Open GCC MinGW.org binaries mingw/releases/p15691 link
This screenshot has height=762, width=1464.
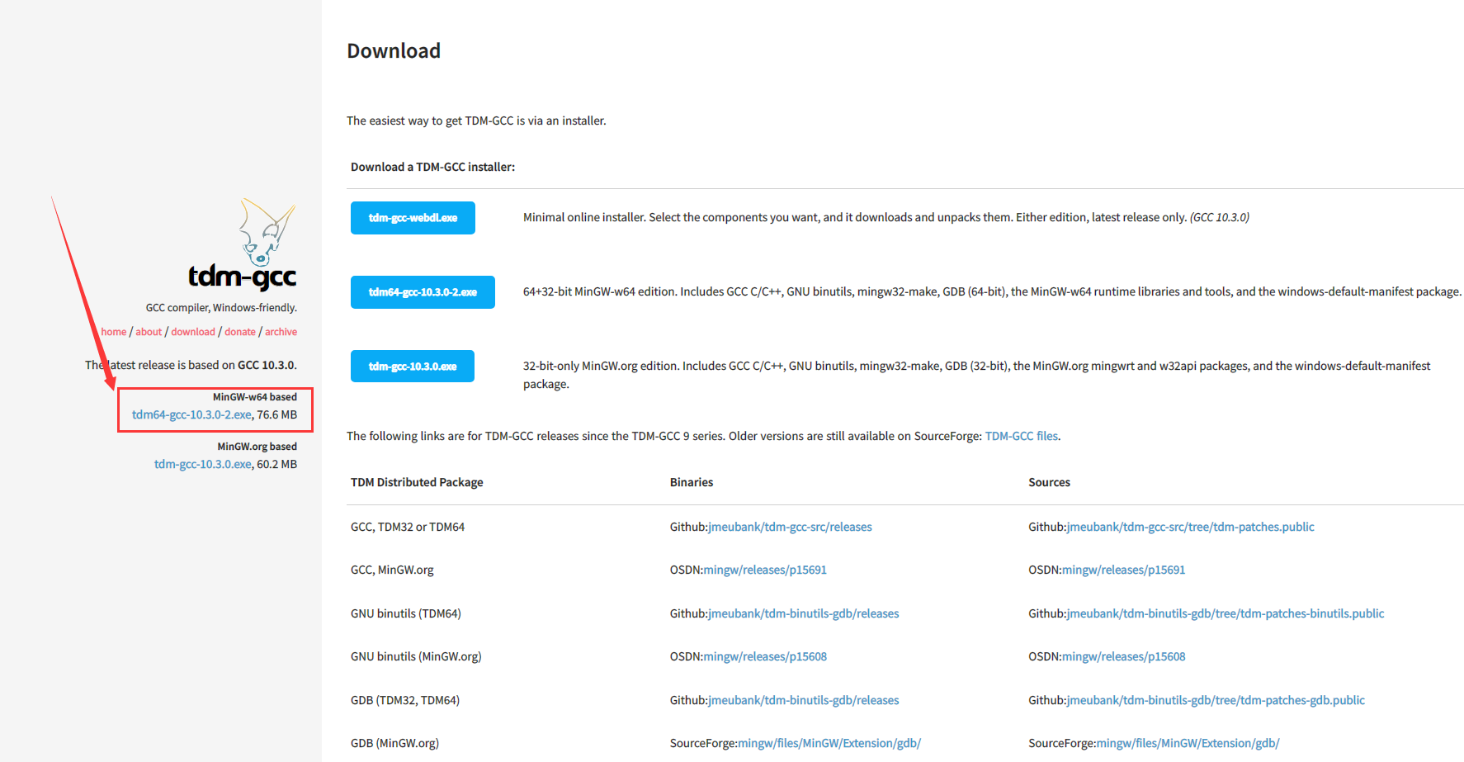click(765, 570)
